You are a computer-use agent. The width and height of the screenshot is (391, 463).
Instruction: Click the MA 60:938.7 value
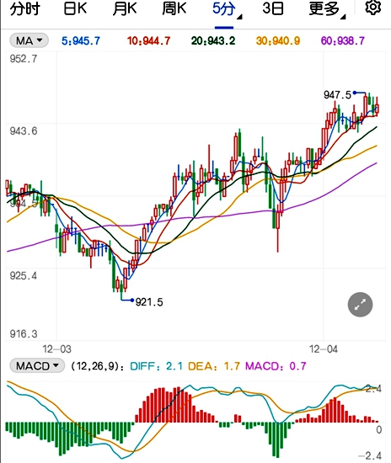point(343,40)
